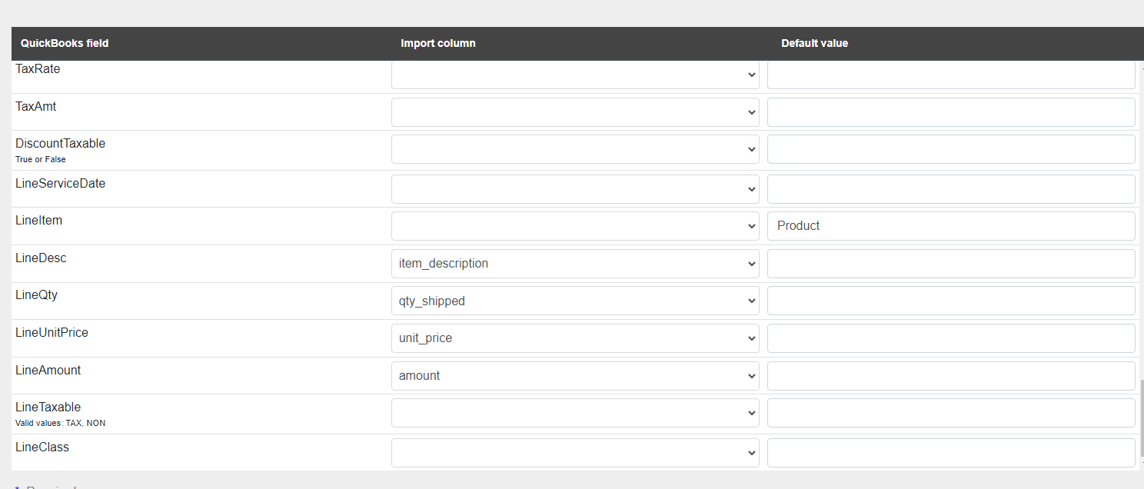Image resolution: width=1144 pixels, height=489 pixels.
Task: Click the TaxRate default value field
Action: click(x=951, y=75)
